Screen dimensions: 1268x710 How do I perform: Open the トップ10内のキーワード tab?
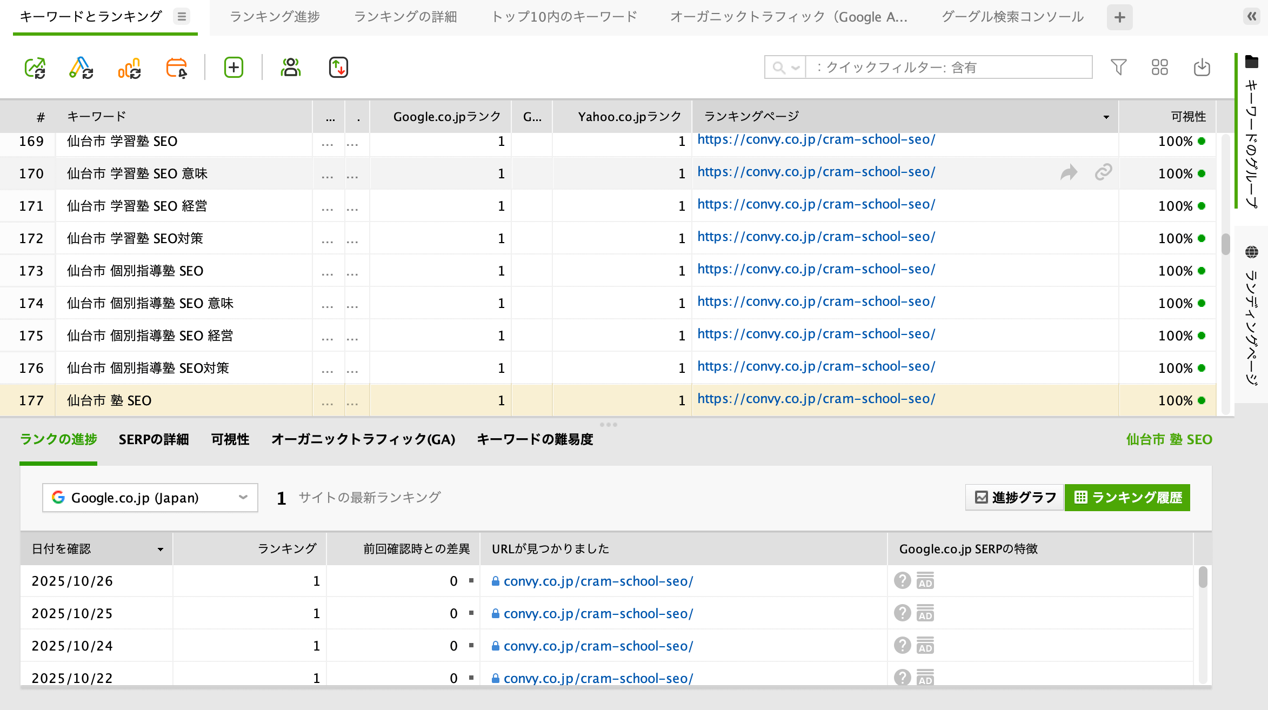pos(564,17)
